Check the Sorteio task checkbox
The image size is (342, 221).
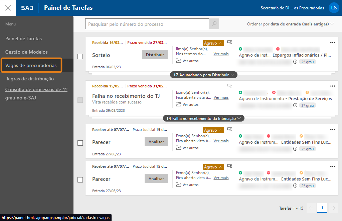[x=80, y=57]
